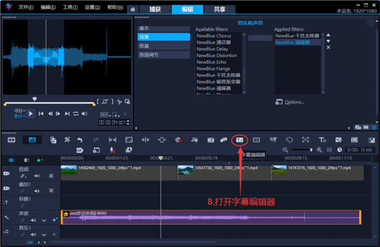Click the zoom-out magnifier on timeline
Image resolution: width=380 pixels, height=247 pixels.
click(x=286, y=150)
